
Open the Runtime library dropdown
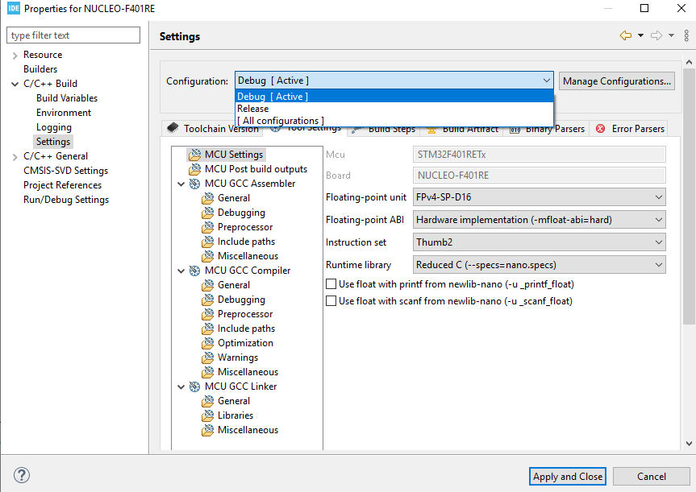(x=539, y=265)
